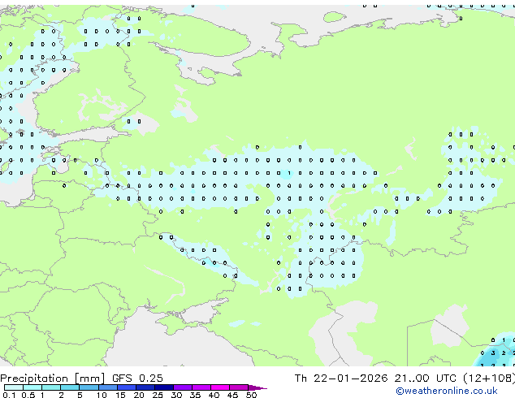Pick the 15 to 20 mm legend swatch
The height and width of the screenshot is (398, 515).
tap(126, 387)
